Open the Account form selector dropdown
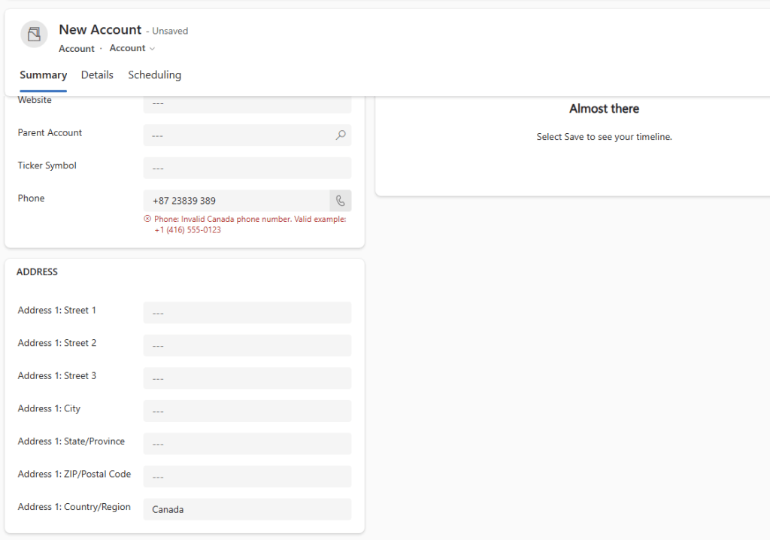The image size is (770, 540). click(x=132, y=48)
